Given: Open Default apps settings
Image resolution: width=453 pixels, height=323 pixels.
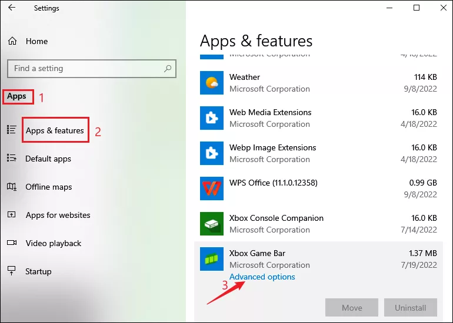Looking at the screenshot, I should coord(48,159).
